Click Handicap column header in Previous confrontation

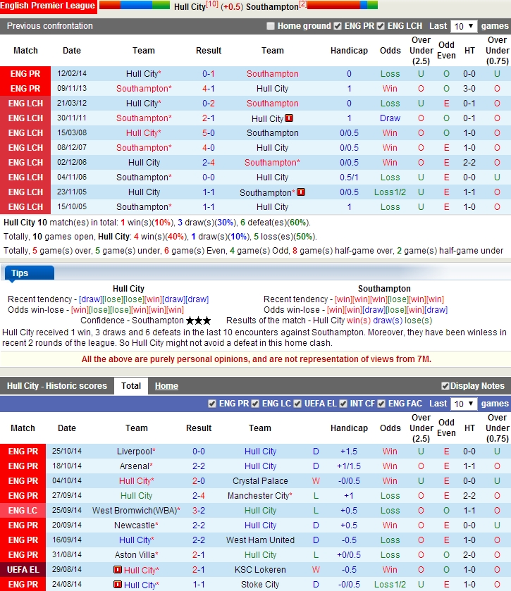pos(349,51)
